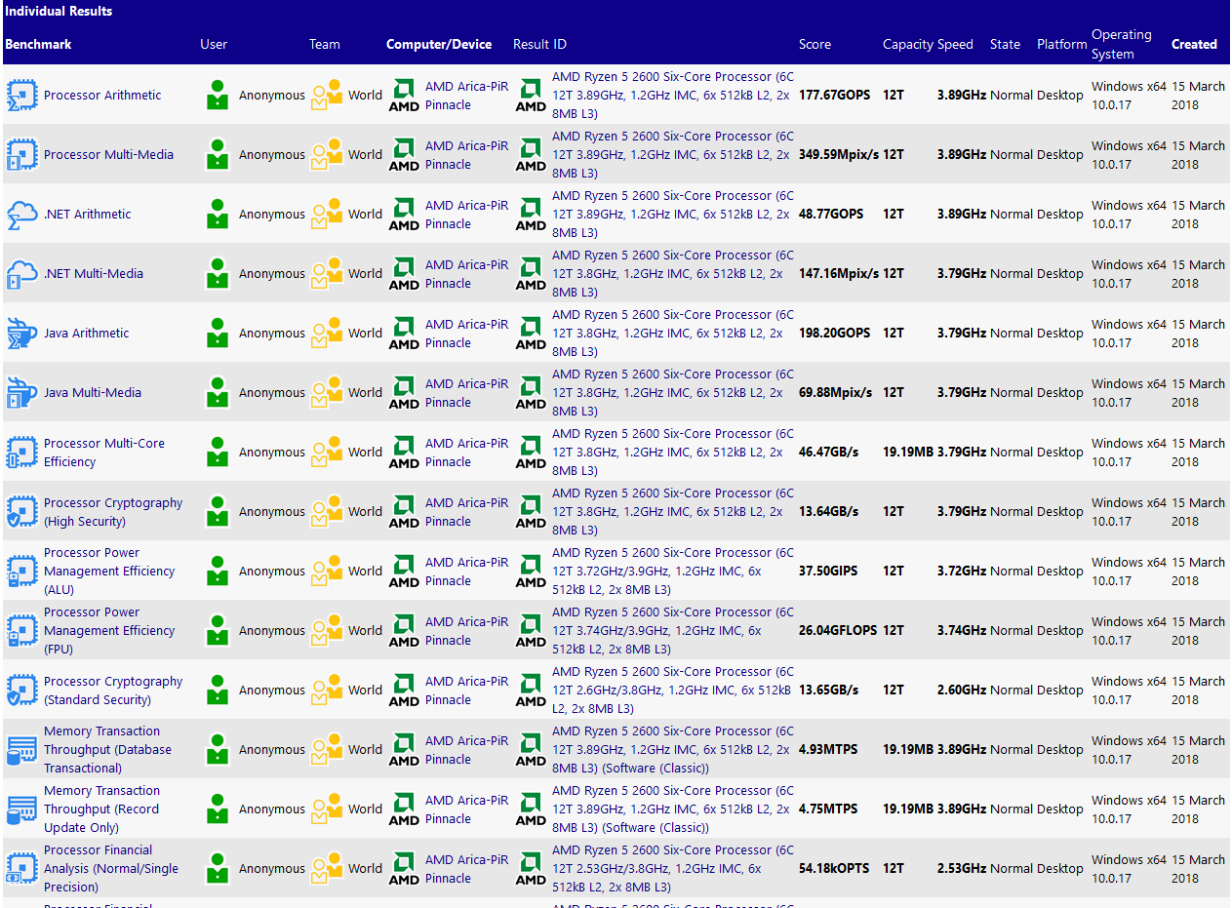Click the Result ID column header
Viewport: 1232px width, 908px height.
(x=539, y=44)
